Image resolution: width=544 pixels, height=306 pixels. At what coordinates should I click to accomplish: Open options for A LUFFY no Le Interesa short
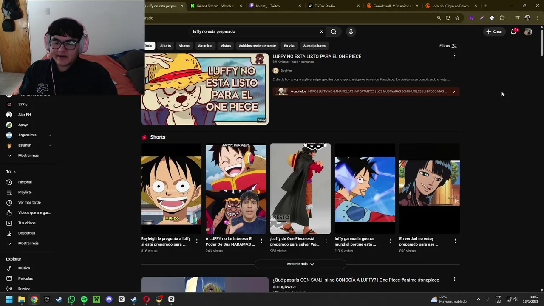pos(261,241)
